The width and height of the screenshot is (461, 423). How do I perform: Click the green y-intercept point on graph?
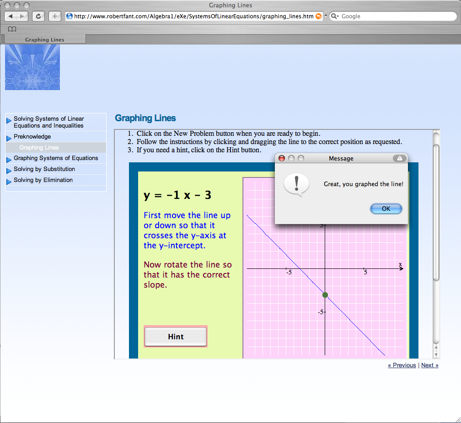click(325, 295)
